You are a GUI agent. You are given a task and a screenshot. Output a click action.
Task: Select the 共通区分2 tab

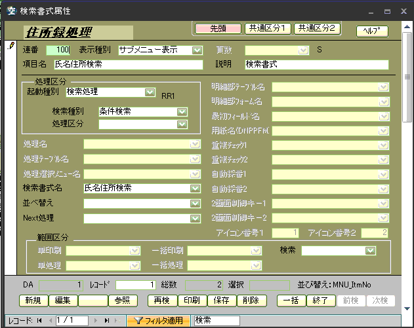click(316, 28)
